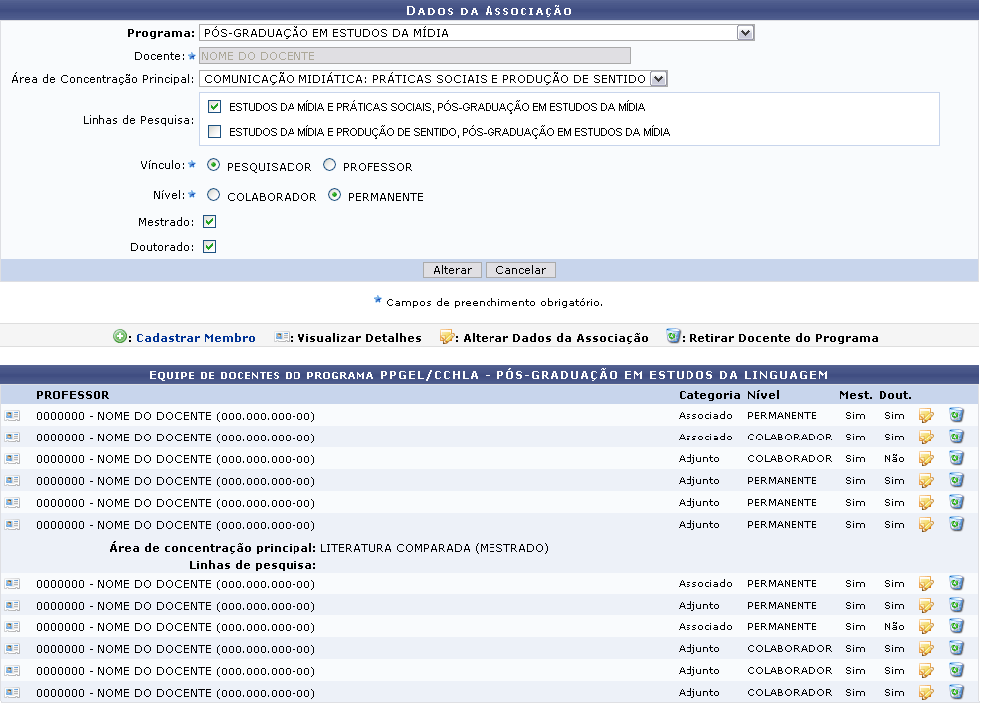This screenshot has height=703, width=981.
Task: Click the Alterar button
Action: 452,270
